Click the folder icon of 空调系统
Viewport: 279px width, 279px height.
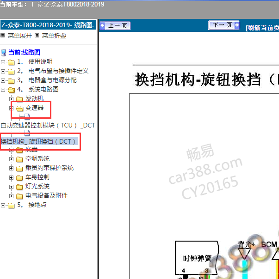tap(19, 159)
